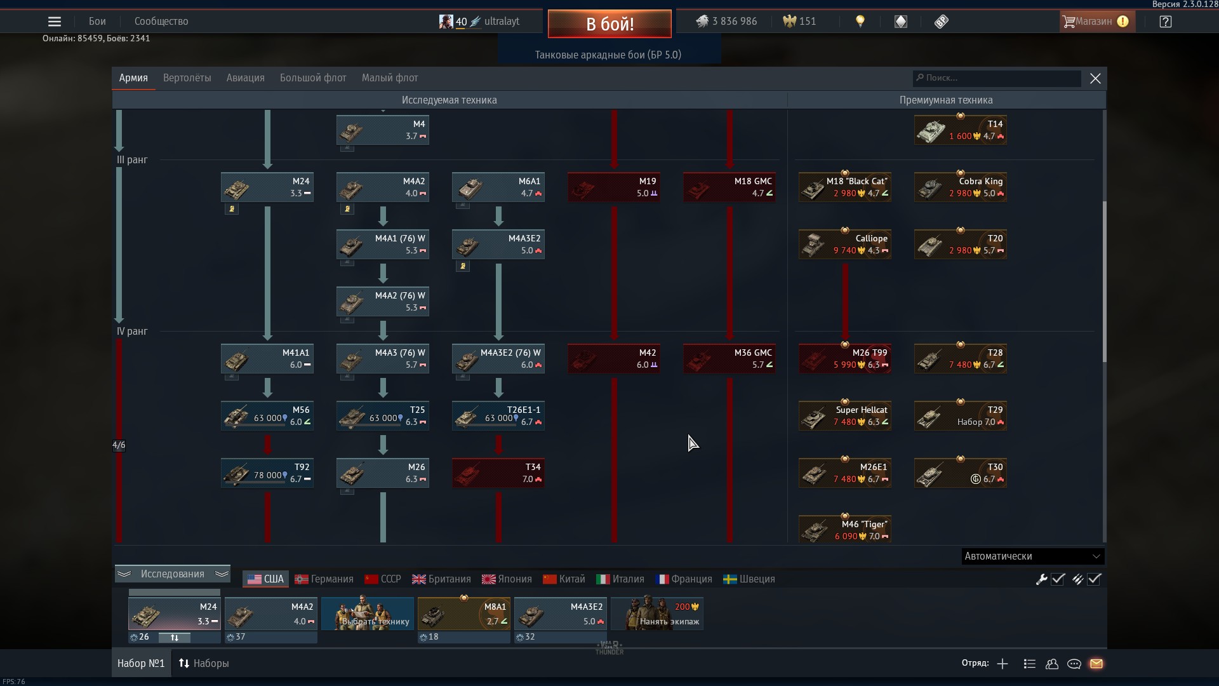Switch to the Авиация tab
The image size is (1219, 686).
click(x=245, y=78)
